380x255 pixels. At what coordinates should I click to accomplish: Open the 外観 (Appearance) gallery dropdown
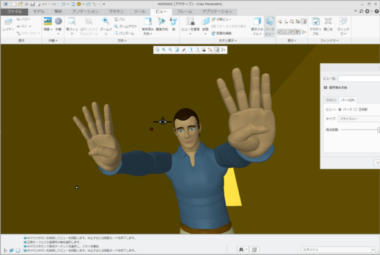58,31
